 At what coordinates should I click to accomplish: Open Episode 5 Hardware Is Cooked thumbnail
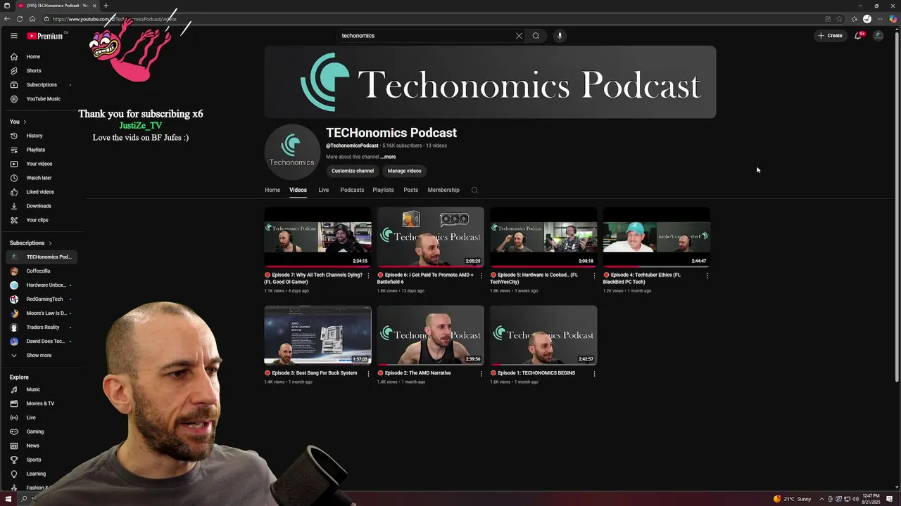[543, 237]
